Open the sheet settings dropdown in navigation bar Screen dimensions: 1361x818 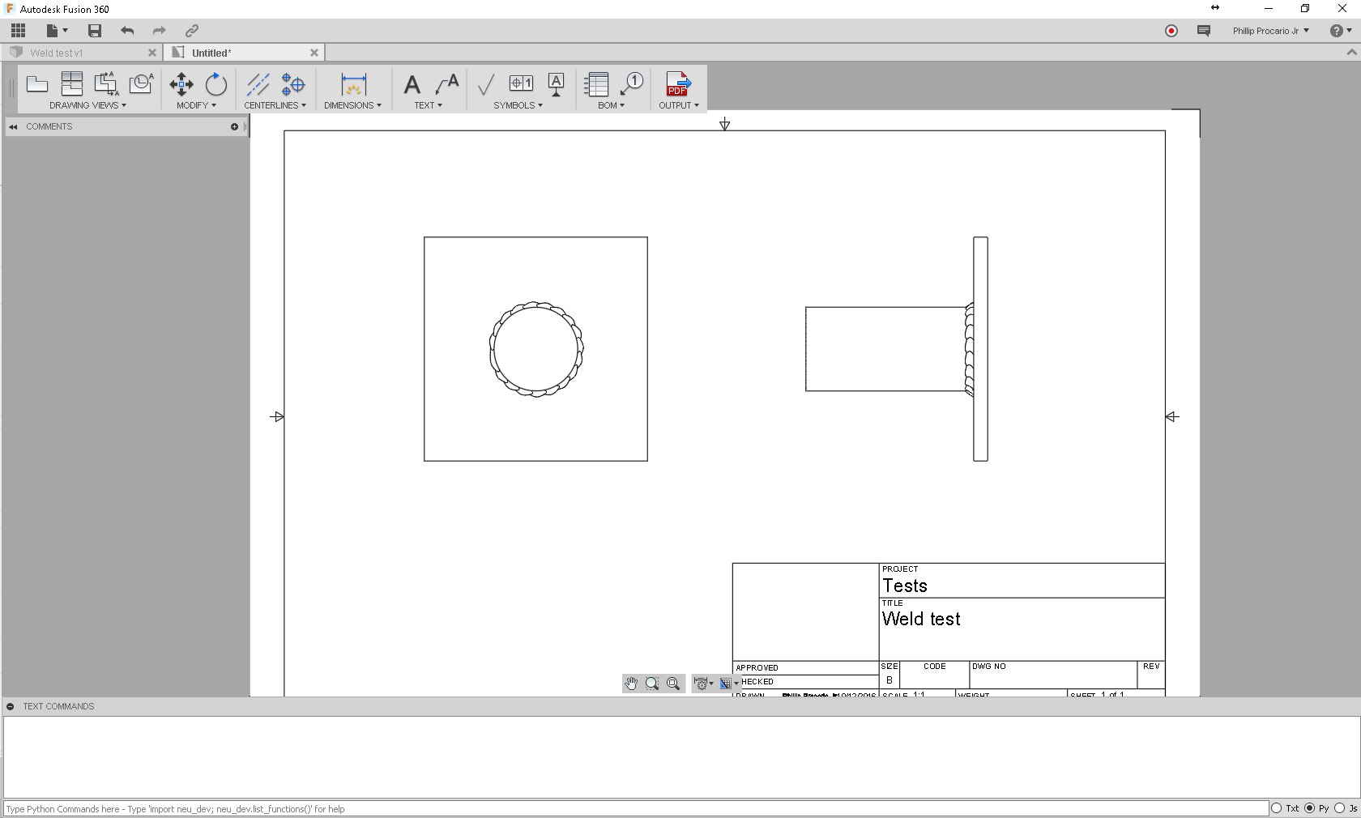coord(729,684)
